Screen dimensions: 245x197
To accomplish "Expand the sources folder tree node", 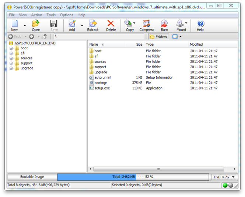I will tap(11, 58).
